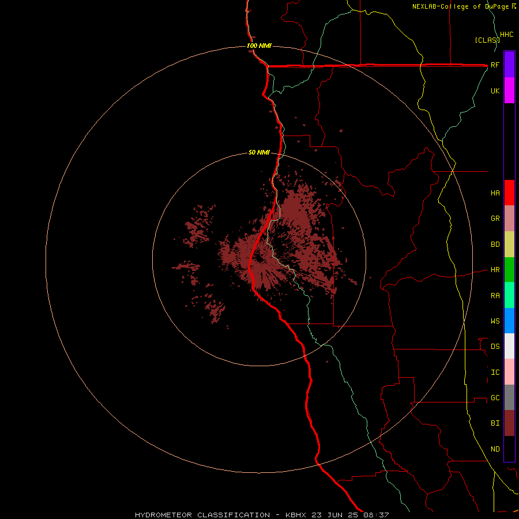Viewport: 519px width, 519px height.
Task: Click the RA legend label
Action: tap(495, 296)
